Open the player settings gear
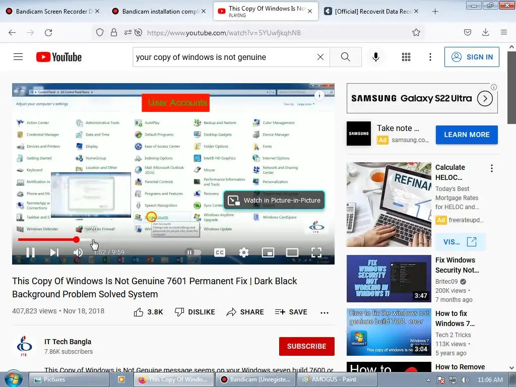 244,252
